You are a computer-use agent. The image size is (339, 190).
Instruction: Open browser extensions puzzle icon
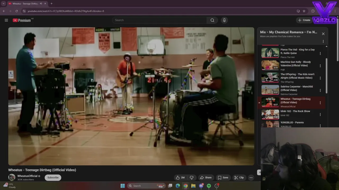[x=313, y=11]
